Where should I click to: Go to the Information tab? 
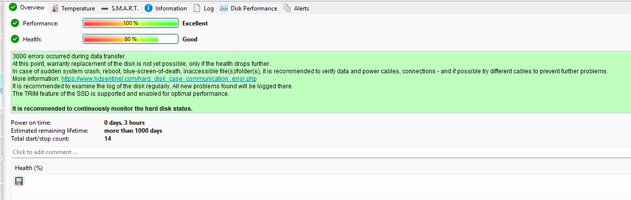(171, 8)
